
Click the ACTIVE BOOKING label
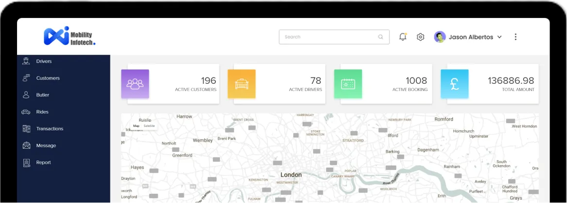pos(410,90)
